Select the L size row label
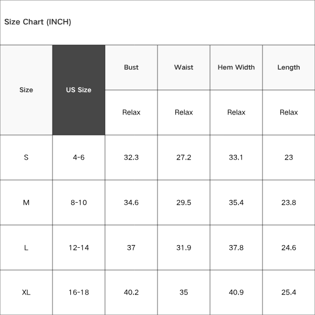This screenshot has width=315, height=315. 26,247
